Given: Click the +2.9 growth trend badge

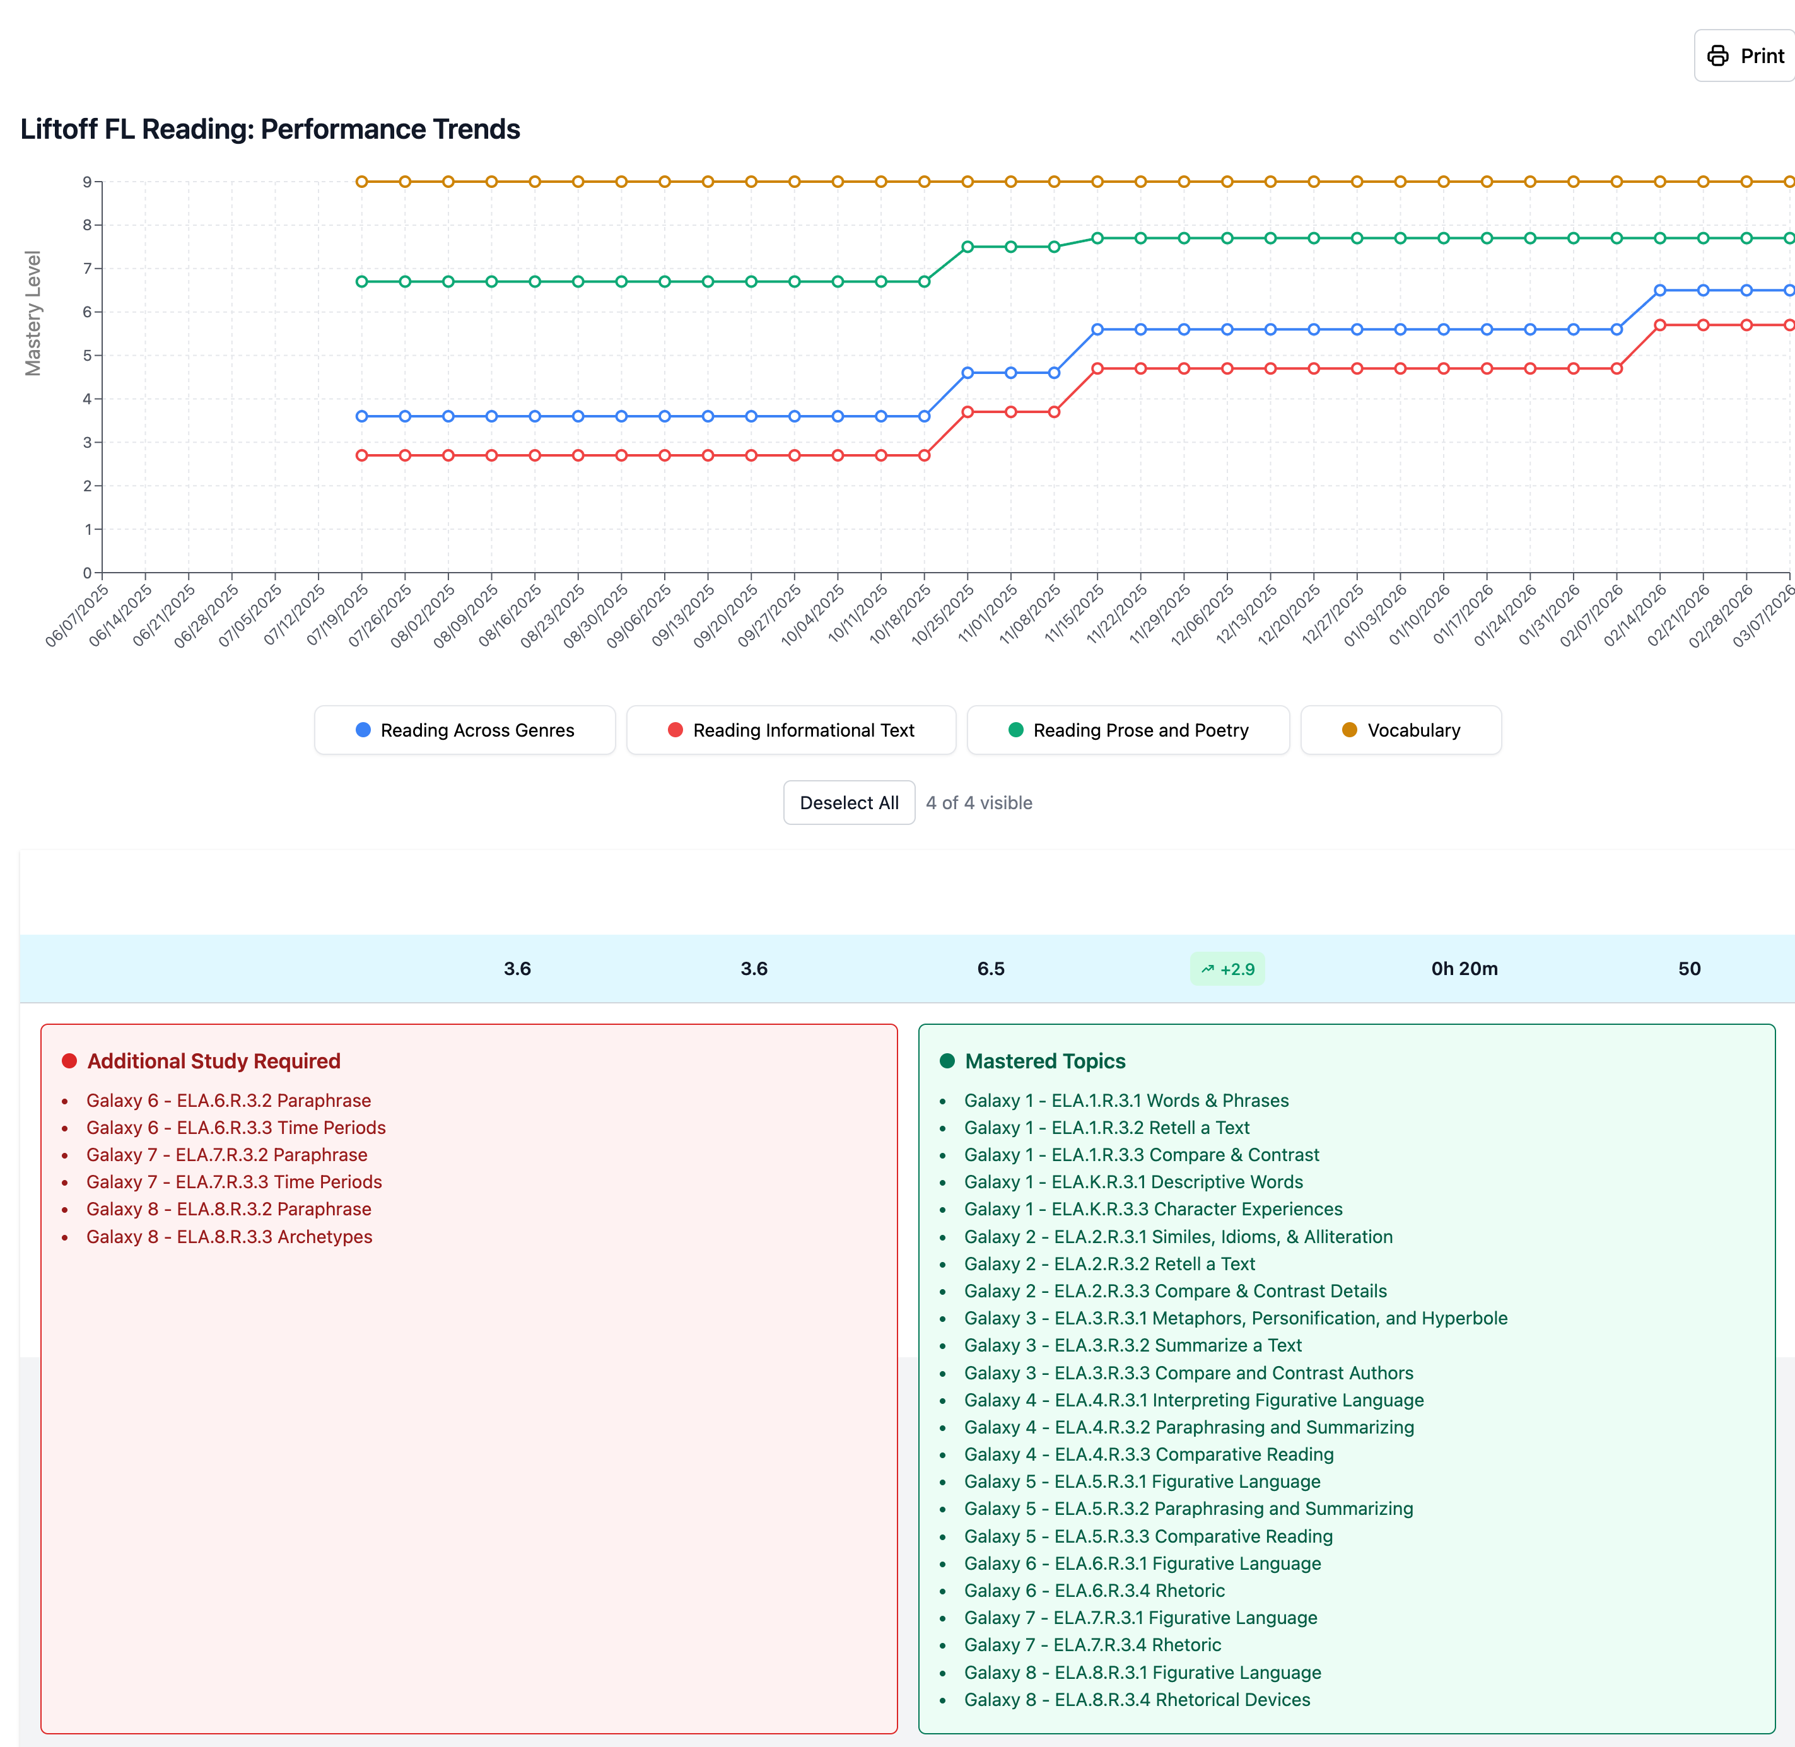Looking at the screenshot, I should point(1227,969).
